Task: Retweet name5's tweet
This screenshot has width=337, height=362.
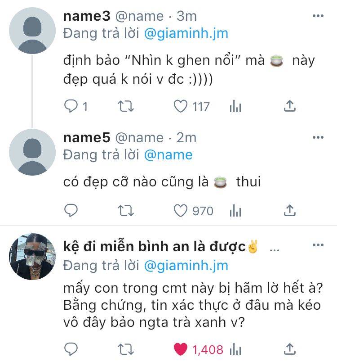Action: pos(125,211)
